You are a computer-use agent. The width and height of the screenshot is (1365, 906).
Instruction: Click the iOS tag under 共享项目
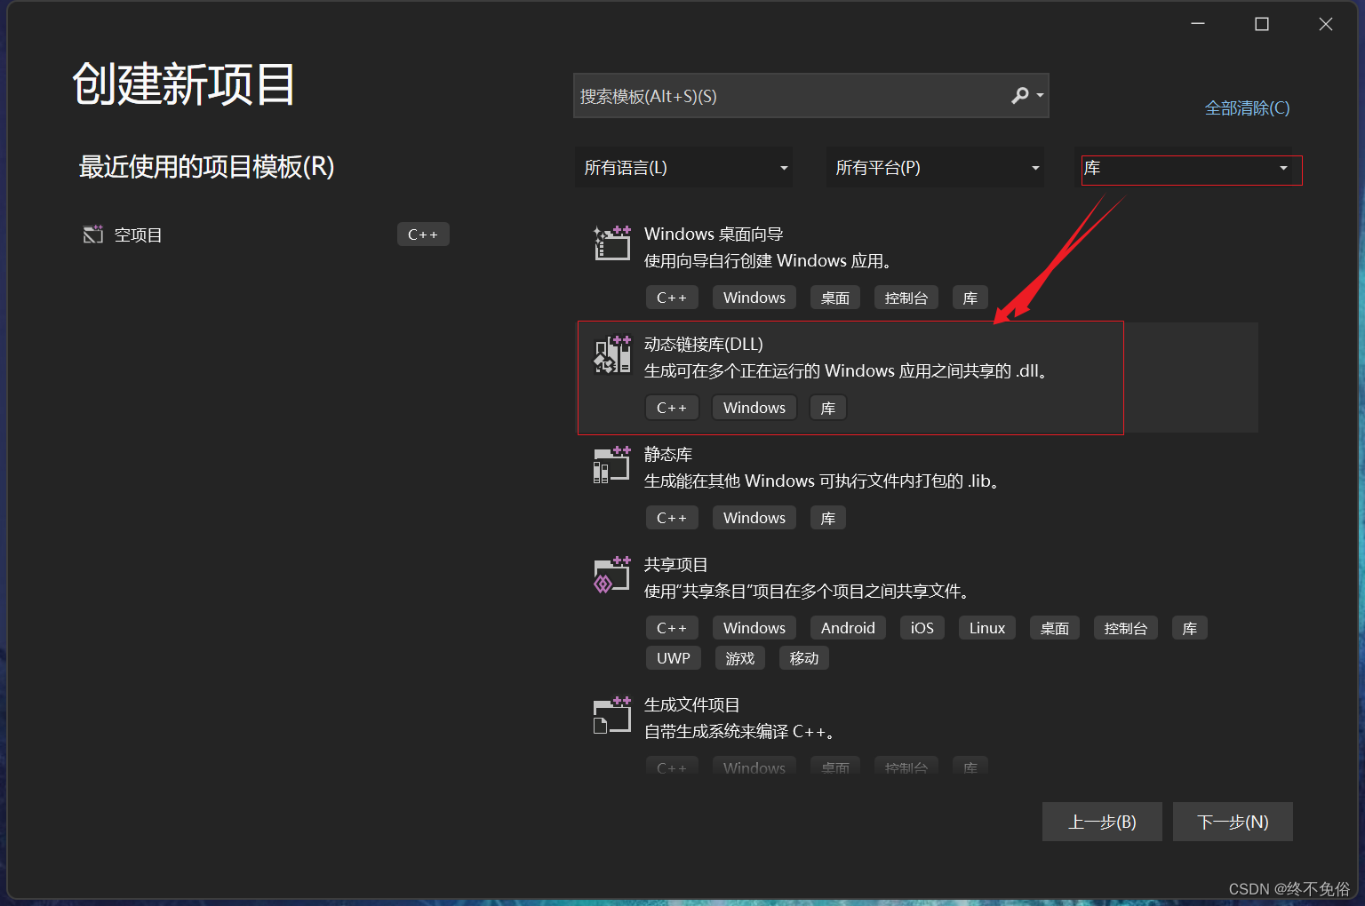click(x=922, y=628)
